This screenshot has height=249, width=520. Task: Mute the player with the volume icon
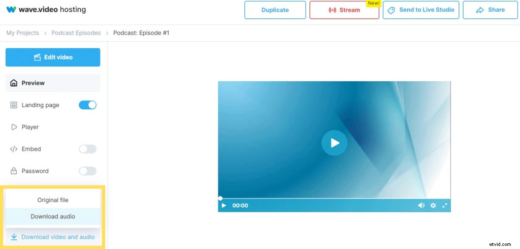(421, 205)
